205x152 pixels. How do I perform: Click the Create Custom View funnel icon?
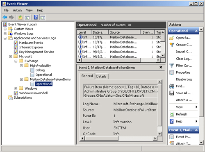[172, 45]
